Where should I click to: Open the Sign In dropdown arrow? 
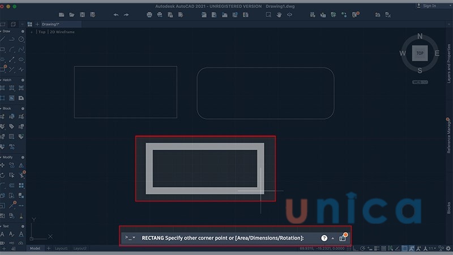(449, 6)
